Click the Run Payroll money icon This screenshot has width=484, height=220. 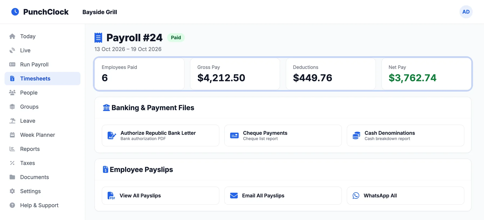(12, 64)
